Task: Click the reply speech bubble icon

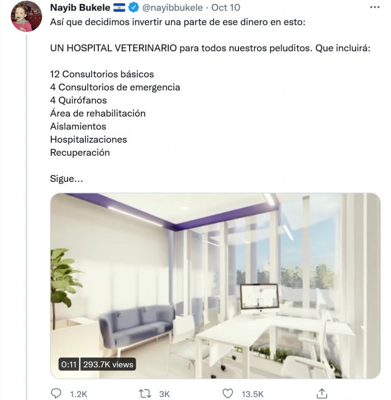Action: pyautogui.click(x=56, y=393)
